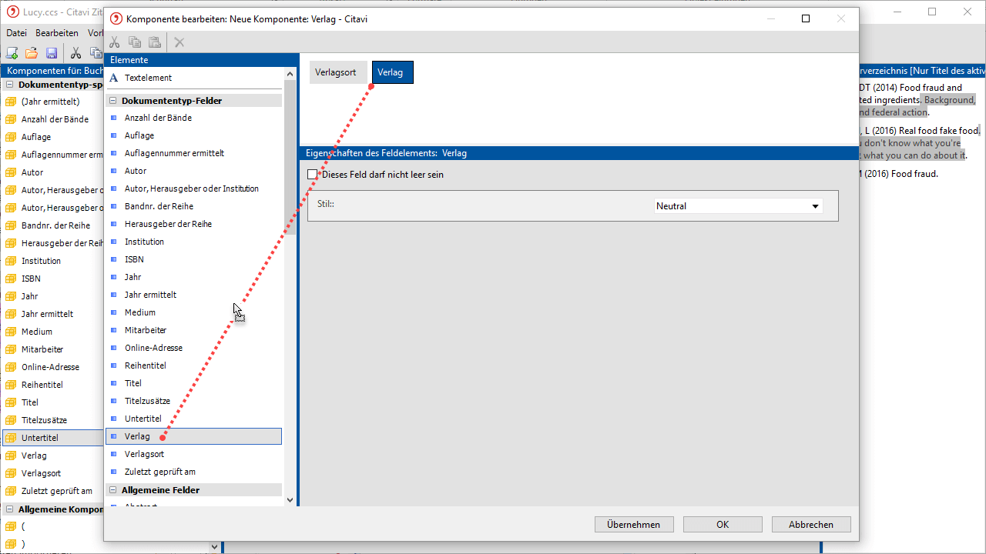Select the Textelement item with A icon
Viewport: 986px width, 554px height.
tap(148, 78)
